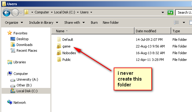
Task: Select the locked Nobodies folder icon
Action: click(59, 53)
